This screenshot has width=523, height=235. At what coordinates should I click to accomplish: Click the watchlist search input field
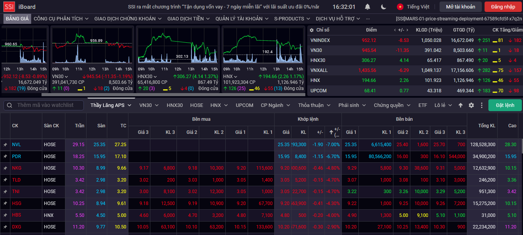coord(50,105)
